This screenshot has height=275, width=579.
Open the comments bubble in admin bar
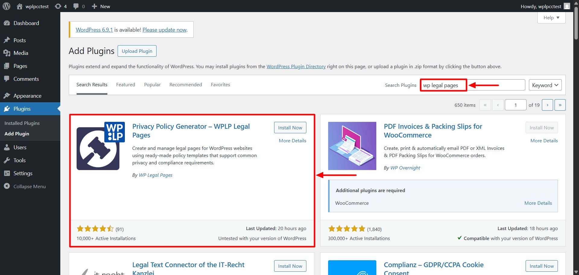[x=79, y=6]
